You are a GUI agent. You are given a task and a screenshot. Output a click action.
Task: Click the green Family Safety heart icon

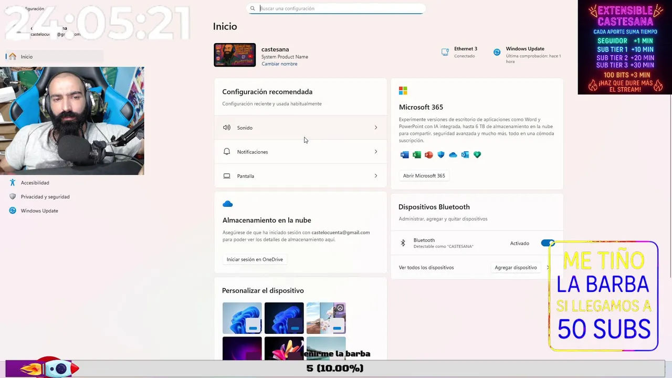click(x=477, y=155)
